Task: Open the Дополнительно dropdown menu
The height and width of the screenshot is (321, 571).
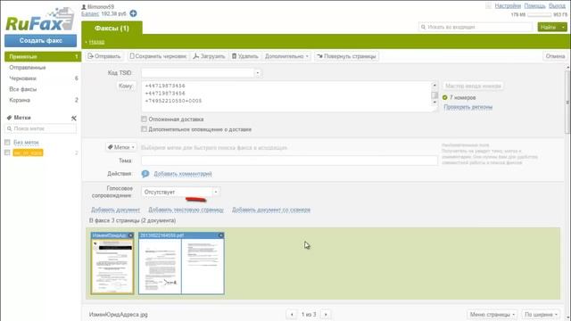Action: pyautogui.click(x=287, y=56)
